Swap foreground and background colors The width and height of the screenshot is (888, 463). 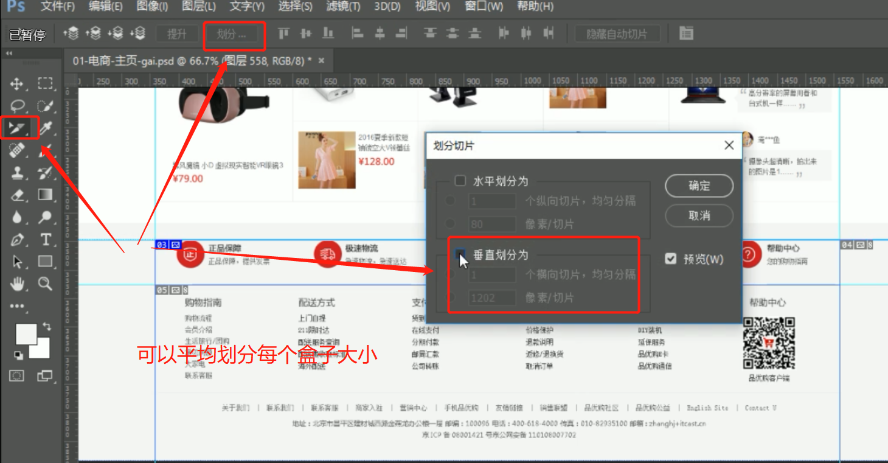click(x=47, y=327)
